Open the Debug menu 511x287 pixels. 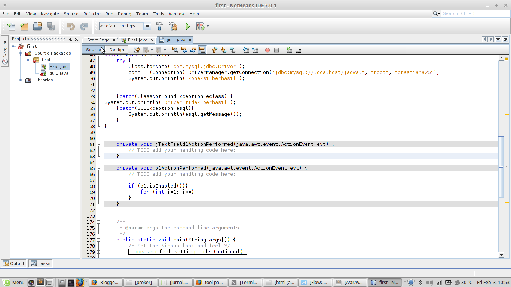click(x=125, y=14)
